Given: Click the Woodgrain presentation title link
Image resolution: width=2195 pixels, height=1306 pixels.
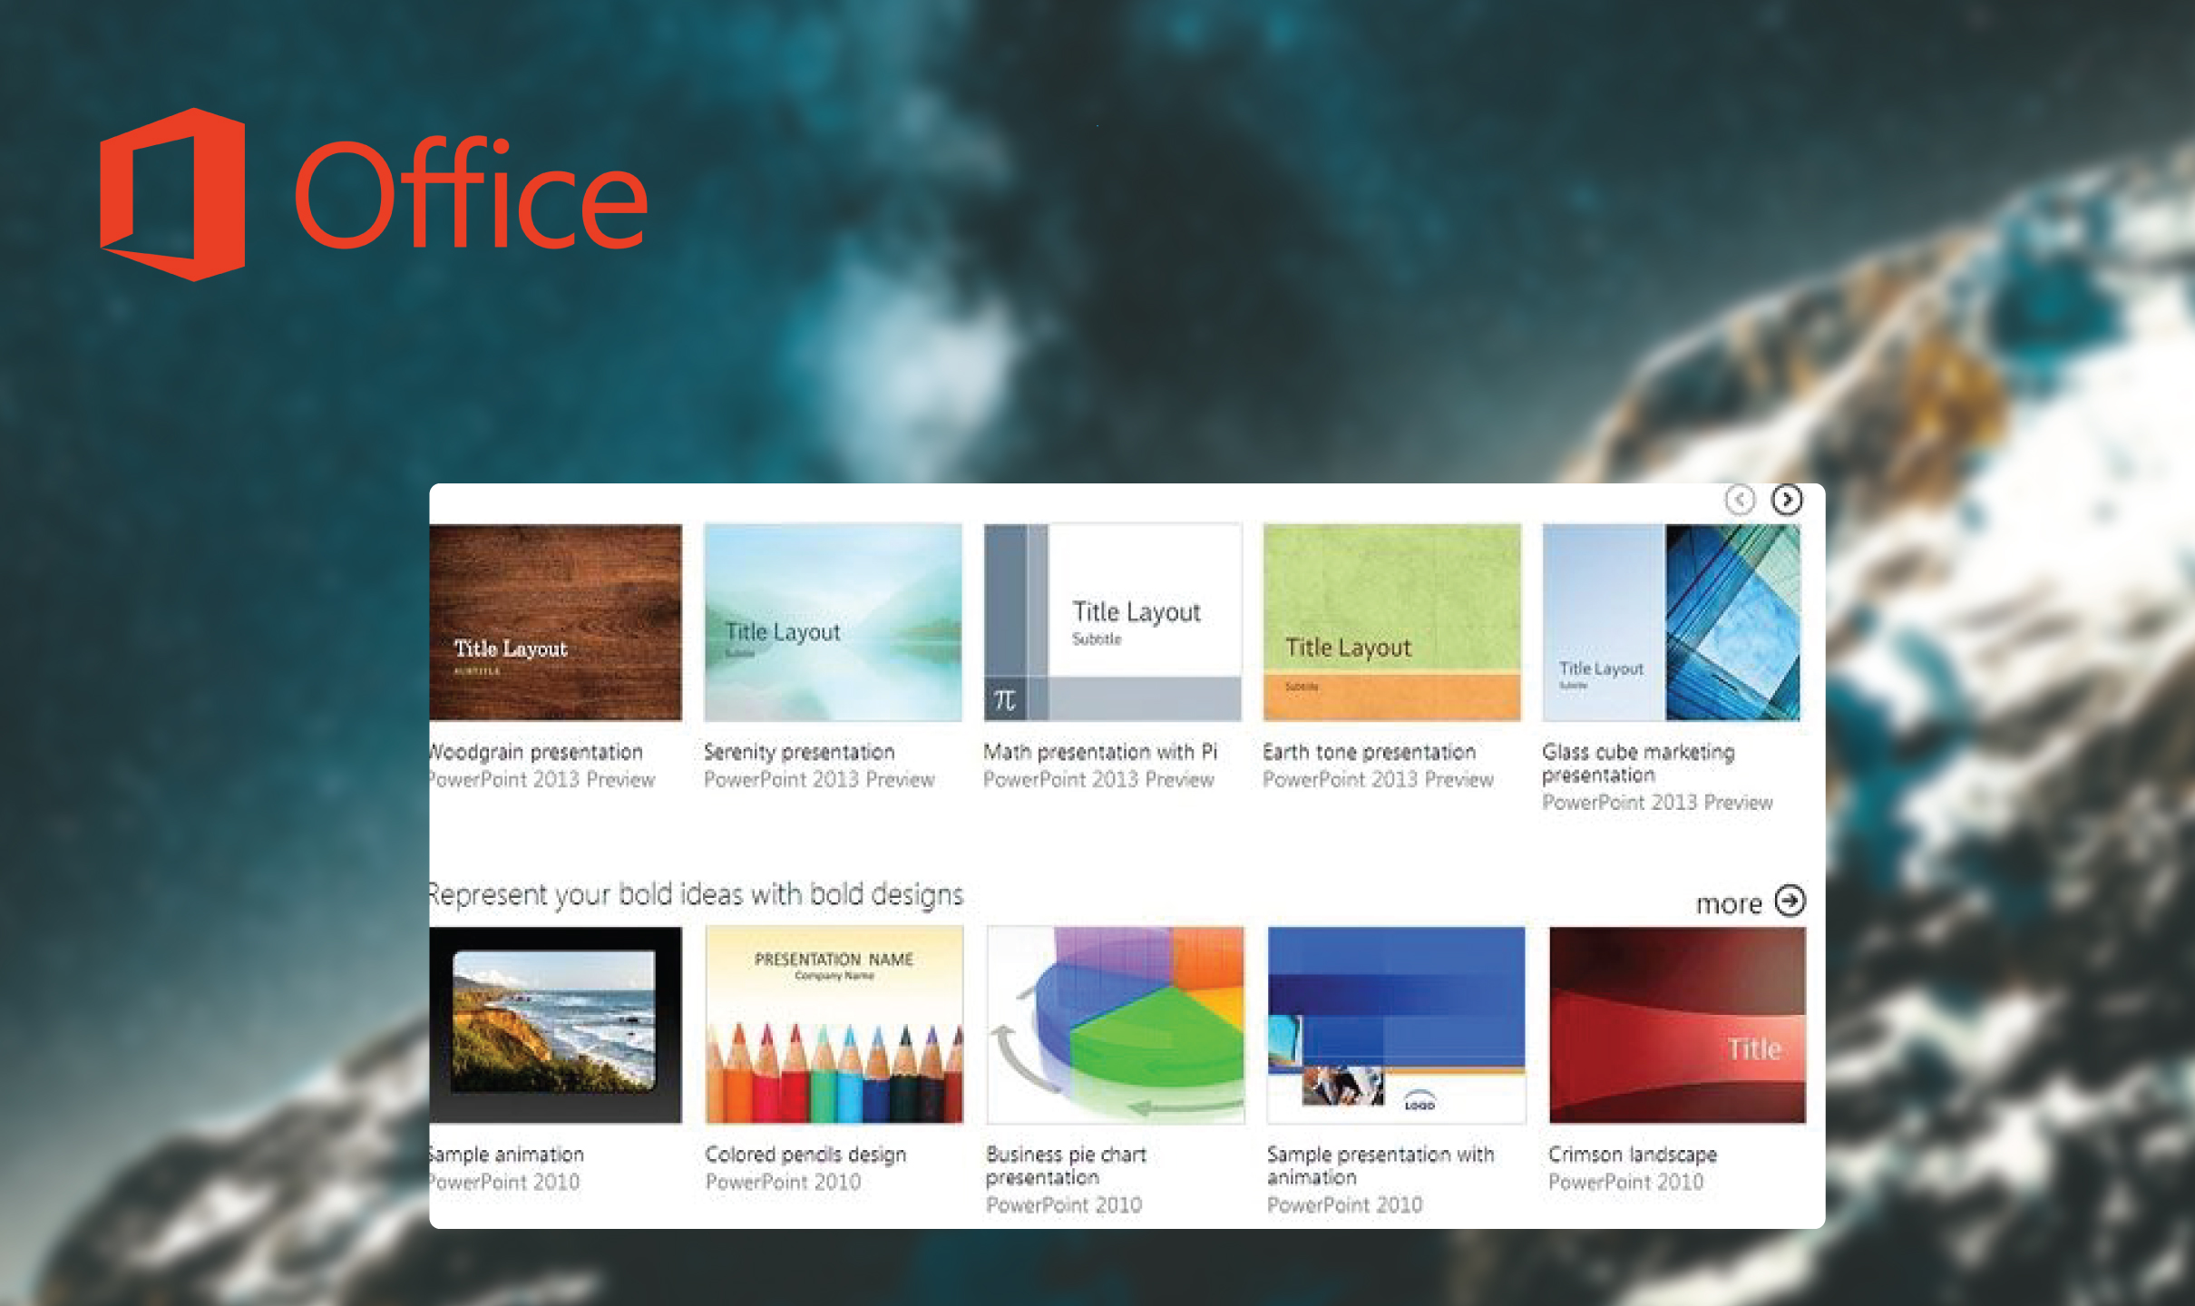Looking at the screenshot, I should (536, 752).
